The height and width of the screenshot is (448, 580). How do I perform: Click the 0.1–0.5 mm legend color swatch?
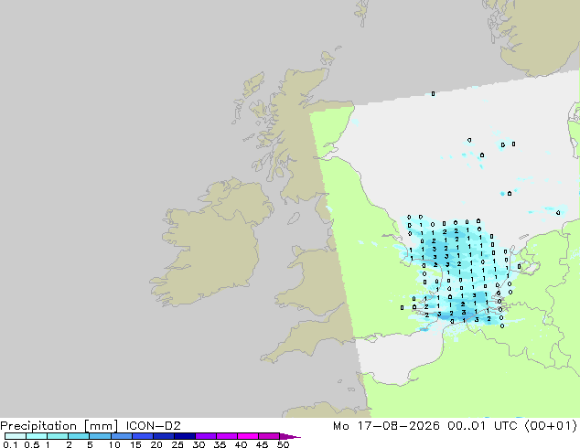16,436
